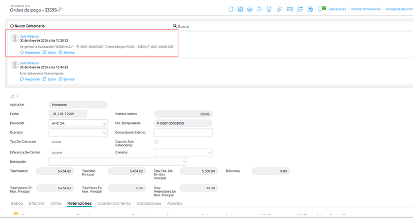This screenshot has width=413, height=218.
Task: Switch to the Banco tab
Action: point(17,203)
